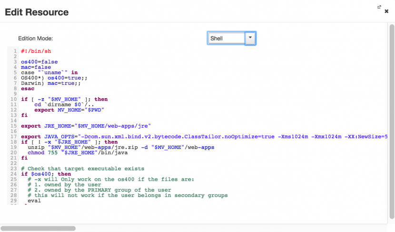Click the 'case "`uname`" in' line

click(49, 72)
